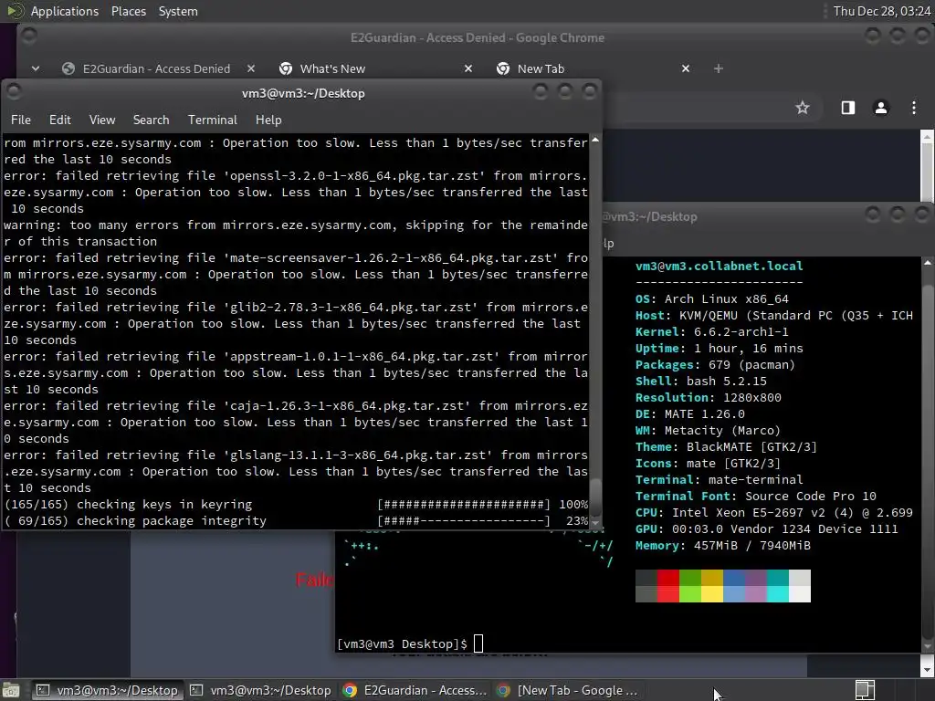935x701 pixels.
Task: Click the neofetch terminal's scrollbar up arrow
Action: (928, 262)
